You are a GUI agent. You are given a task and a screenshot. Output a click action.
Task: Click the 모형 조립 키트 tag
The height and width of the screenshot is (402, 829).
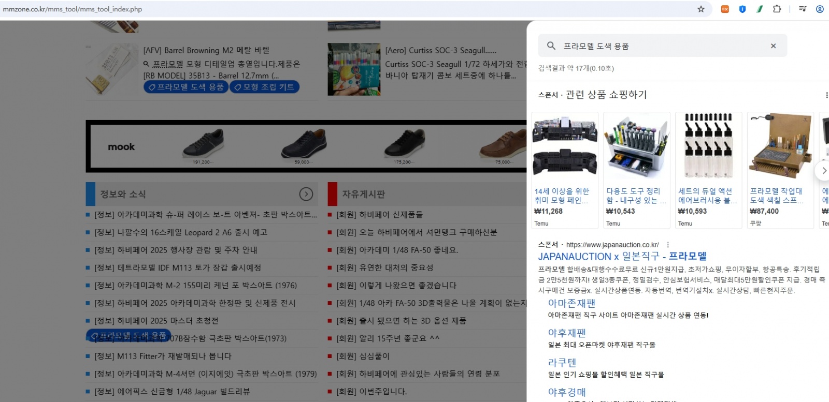coord(264,87)
